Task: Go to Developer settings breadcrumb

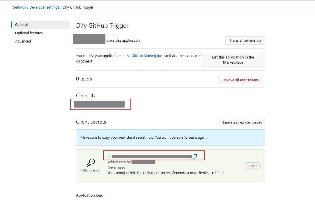Action: 44,7
